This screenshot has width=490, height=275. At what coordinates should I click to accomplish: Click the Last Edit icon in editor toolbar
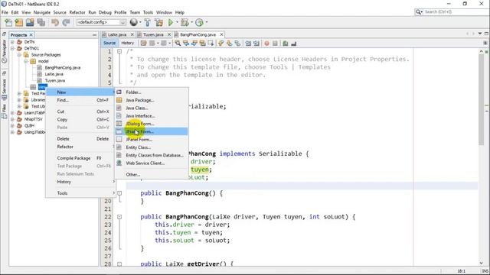(x=143, y=44)
